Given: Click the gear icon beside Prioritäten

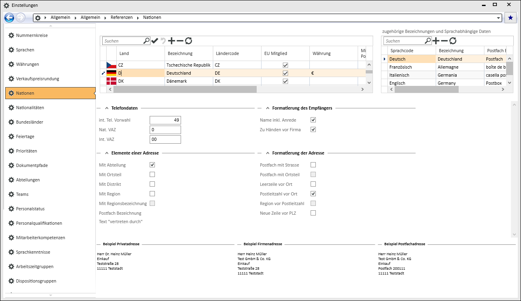Looking at the screenshot, I should [x=11, y=151].
